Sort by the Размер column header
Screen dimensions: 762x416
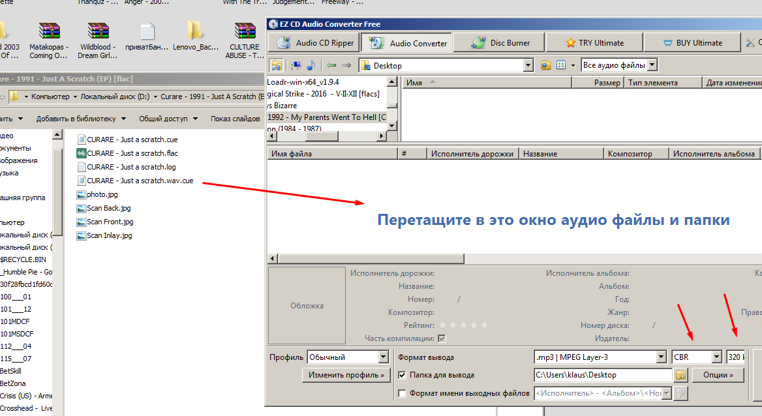pyautogui.click(x=598, y=83)
